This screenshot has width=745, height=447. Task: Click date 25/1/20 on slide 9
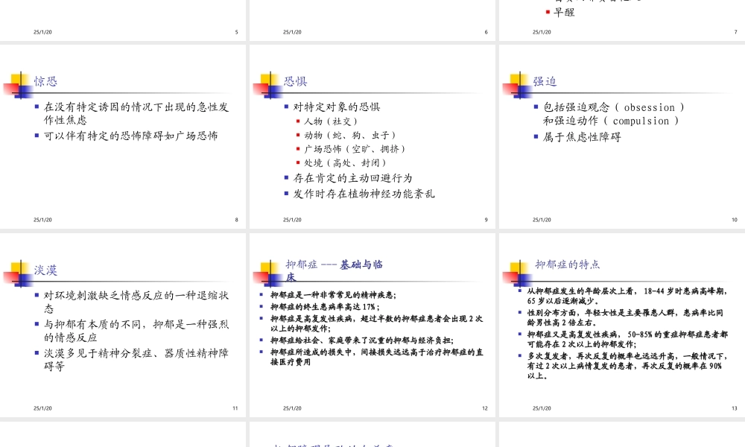coord(292,220)
